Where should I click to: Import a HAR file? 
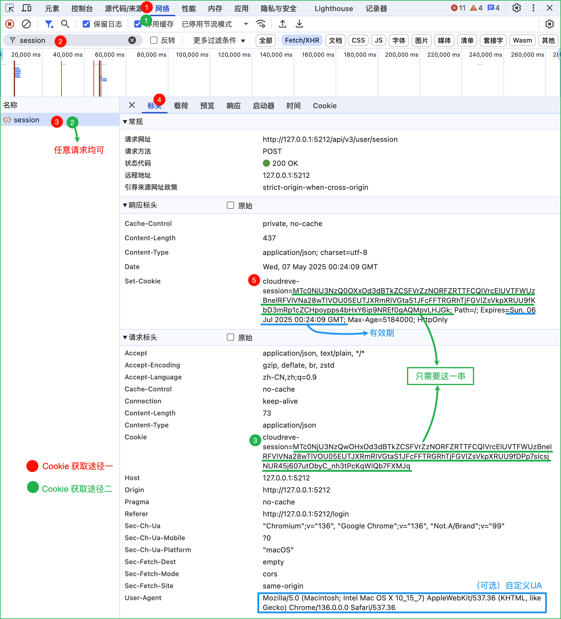[282, 24]
